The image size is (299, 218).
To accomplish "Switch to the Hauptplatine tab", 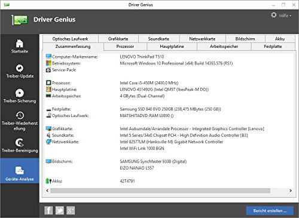I will click(172, 47).
